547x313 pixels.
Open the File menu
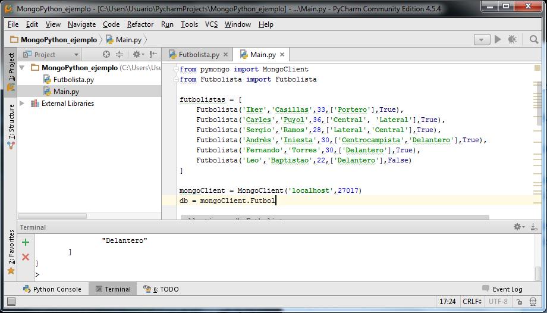(13, 24)
